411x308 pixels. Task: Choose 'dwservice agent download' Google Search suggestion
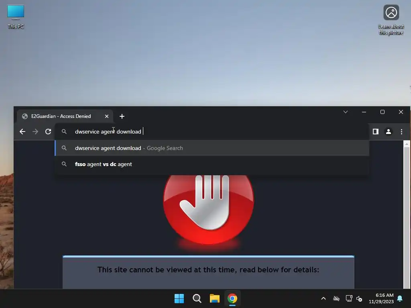(x=212, y=148)
